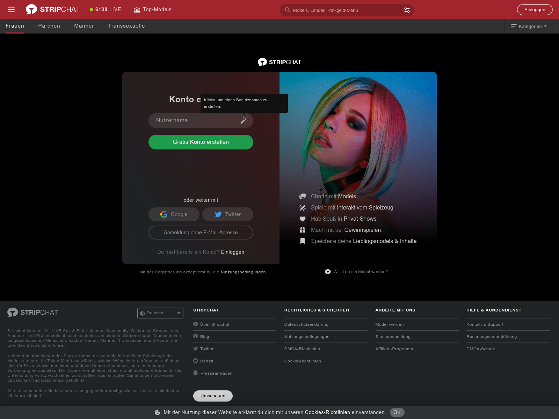
Task: Switch to the Frauen tab
Action: tap(15, 26)
